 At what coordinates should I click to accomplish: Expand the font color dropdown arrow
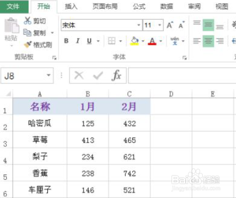point(160,41)
